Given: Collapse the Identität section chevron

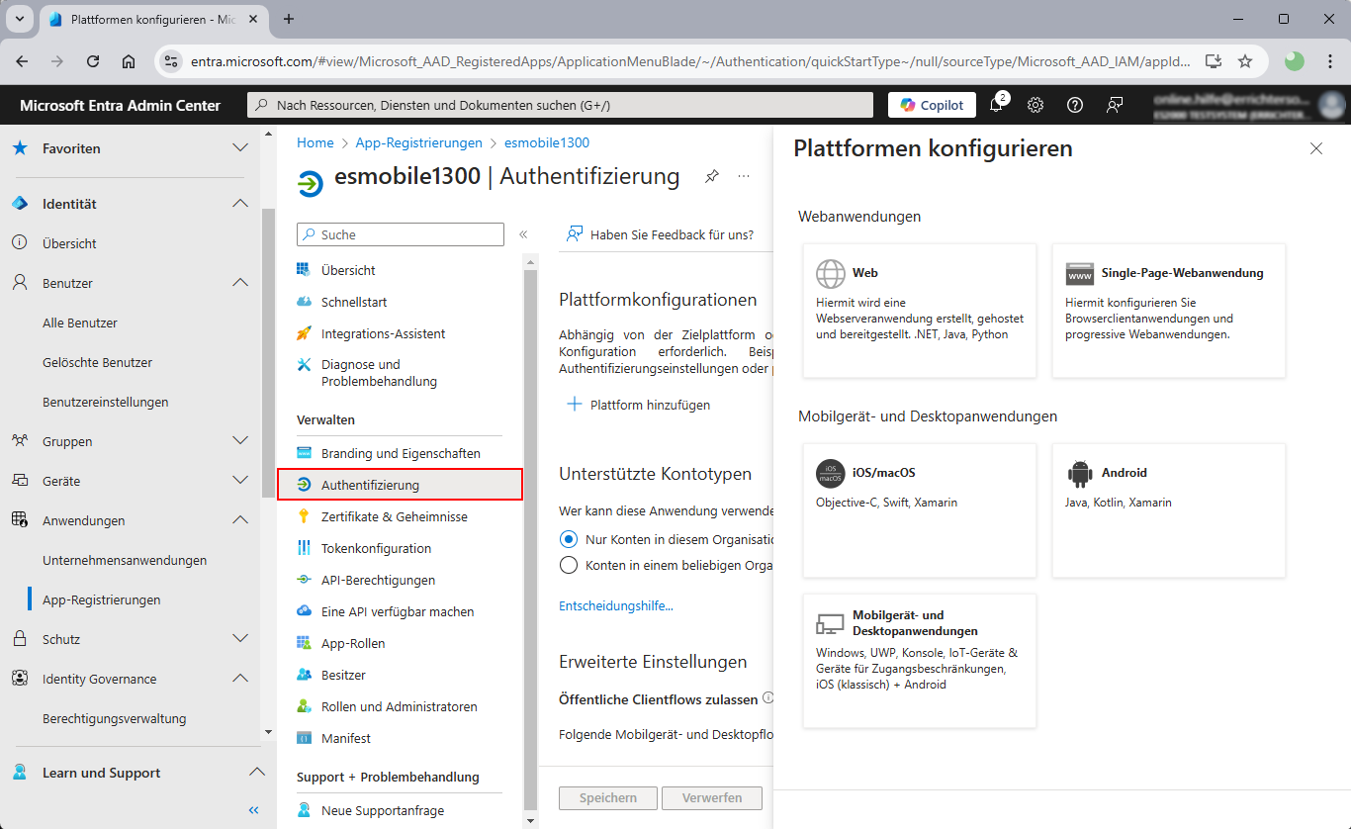Looking at the screenshot, I should (240, 204).
